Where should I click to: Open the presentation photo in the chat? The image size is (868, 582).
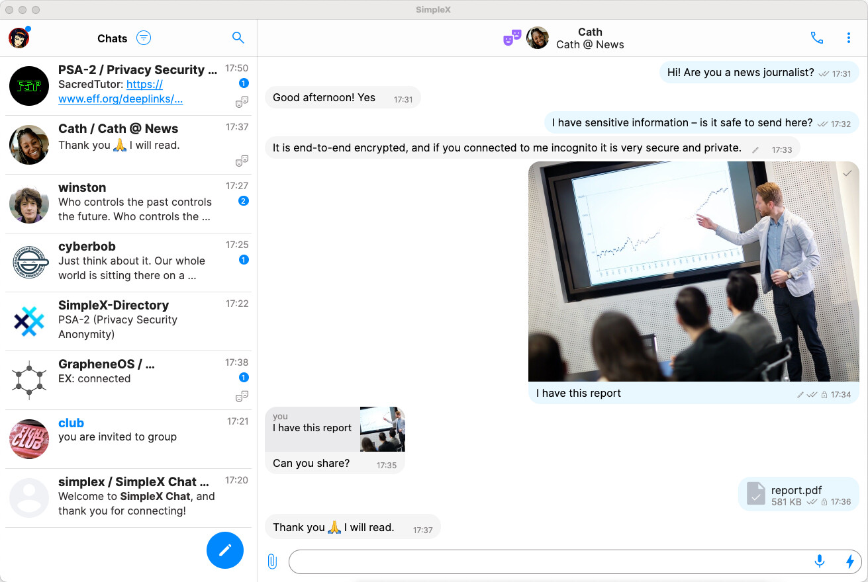(693, 271)
